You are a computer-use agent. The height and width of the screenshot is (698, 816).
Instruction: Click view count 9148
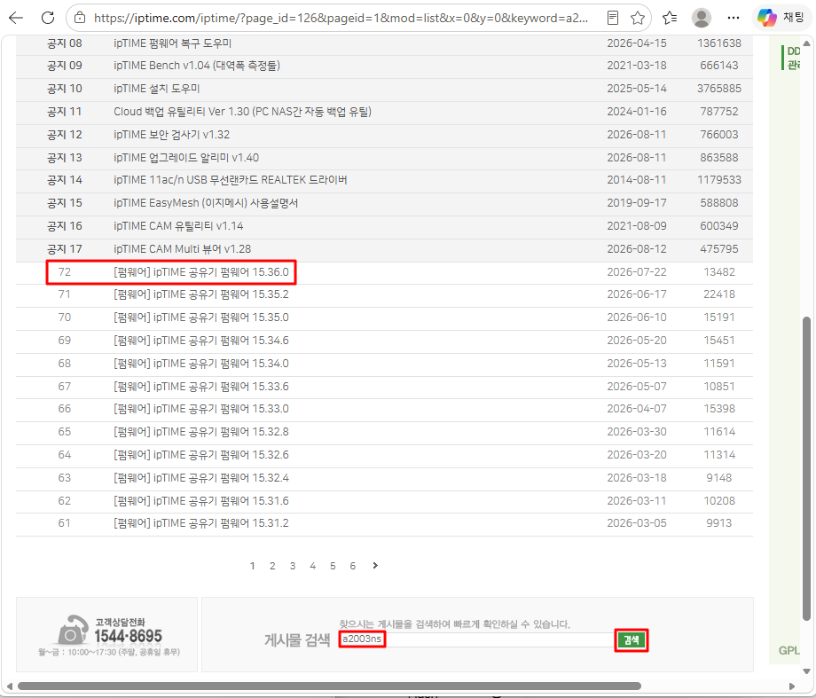[x=719, y=478]
